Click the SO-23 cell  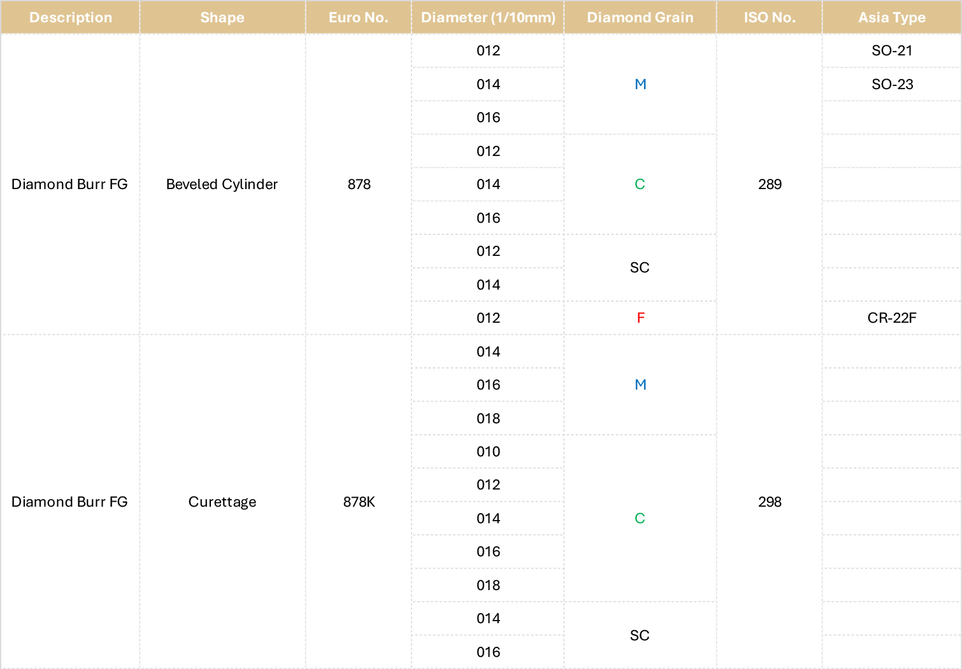pyautogui.click(x=892, y=84)
